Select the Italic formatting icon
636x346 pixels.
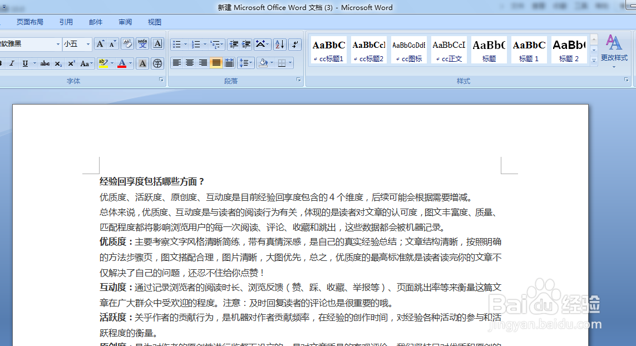[x=12, y=64]
